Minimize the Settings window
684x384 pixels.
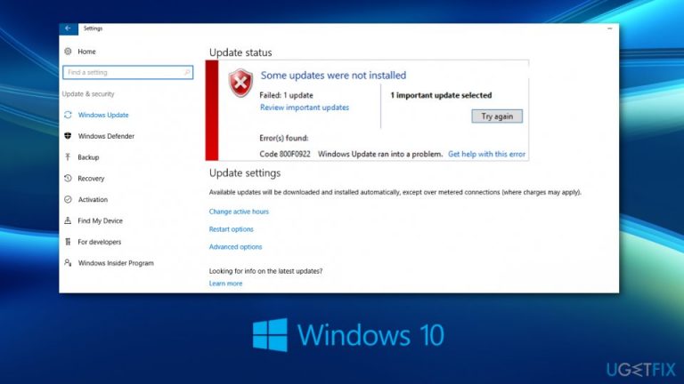(609, 28)
